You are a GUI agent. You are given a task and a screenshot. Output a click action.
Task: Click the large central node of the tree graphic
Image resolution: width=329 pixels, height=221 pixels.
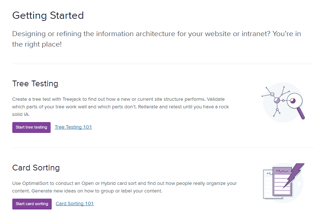click(277, 100)
